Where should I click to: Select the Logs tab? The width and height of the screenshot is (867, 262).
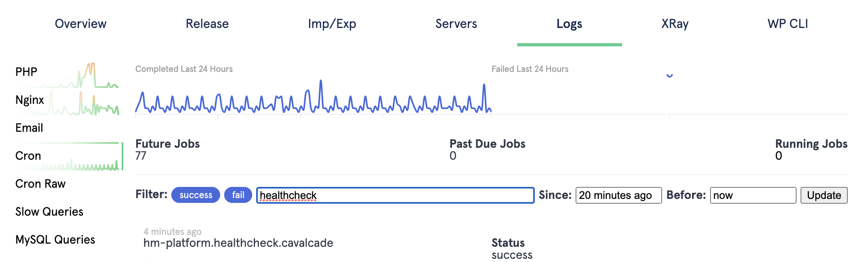(x=569, y=24)
